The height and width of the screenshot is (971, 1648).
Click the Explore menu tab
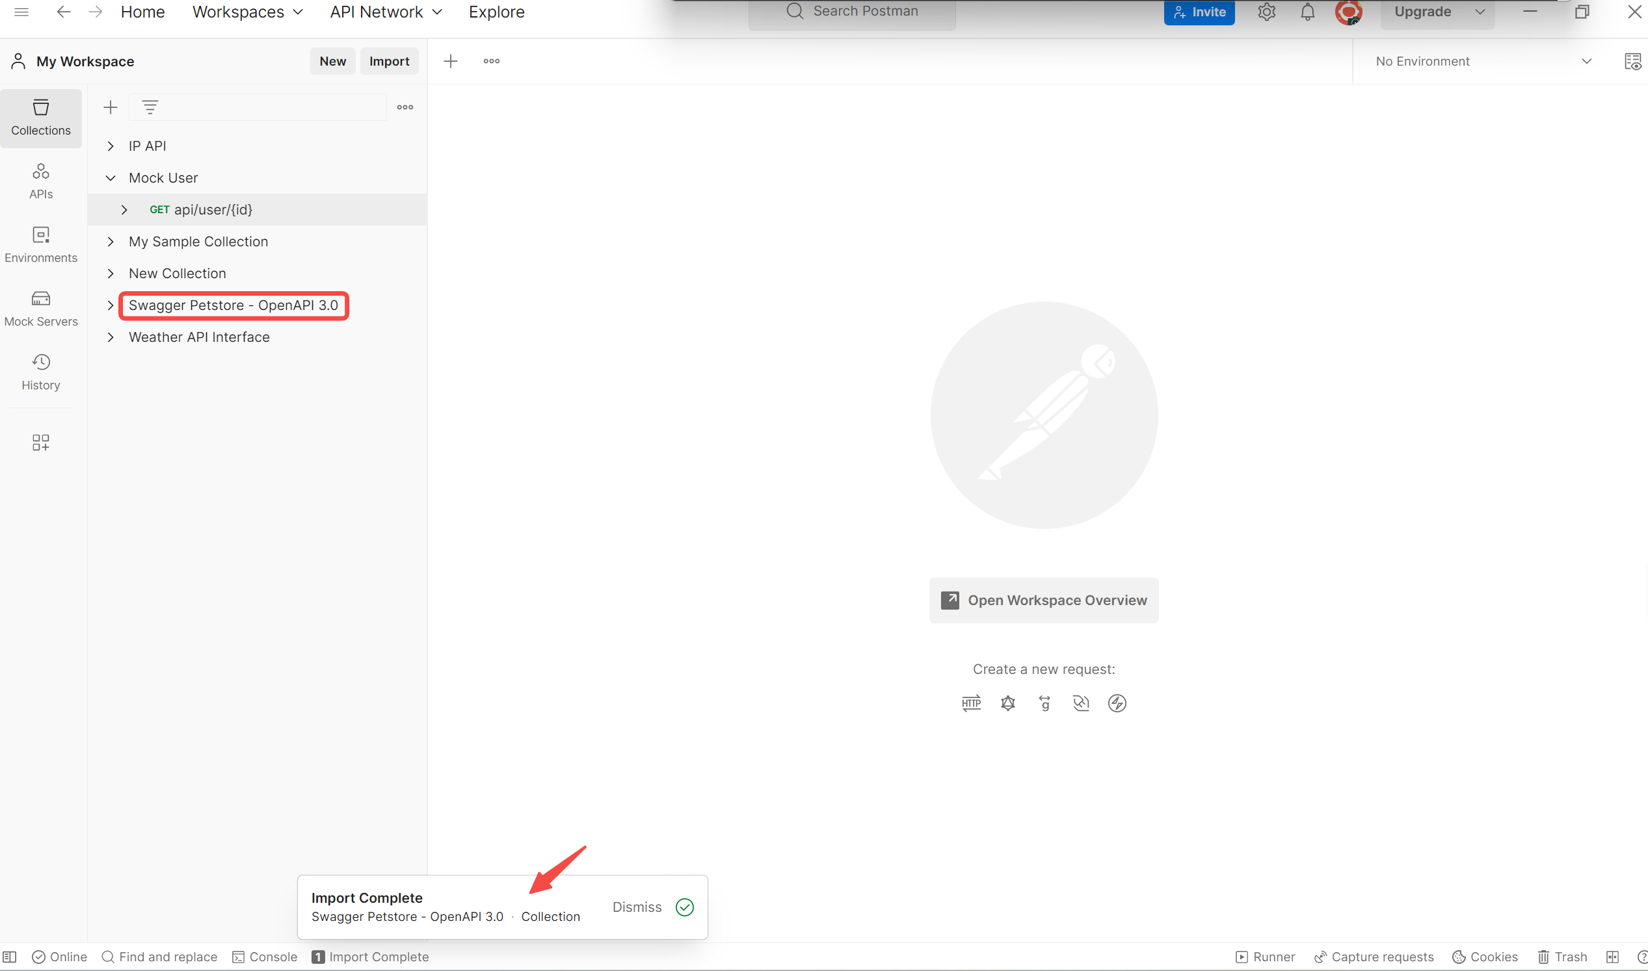pos(496,12)
